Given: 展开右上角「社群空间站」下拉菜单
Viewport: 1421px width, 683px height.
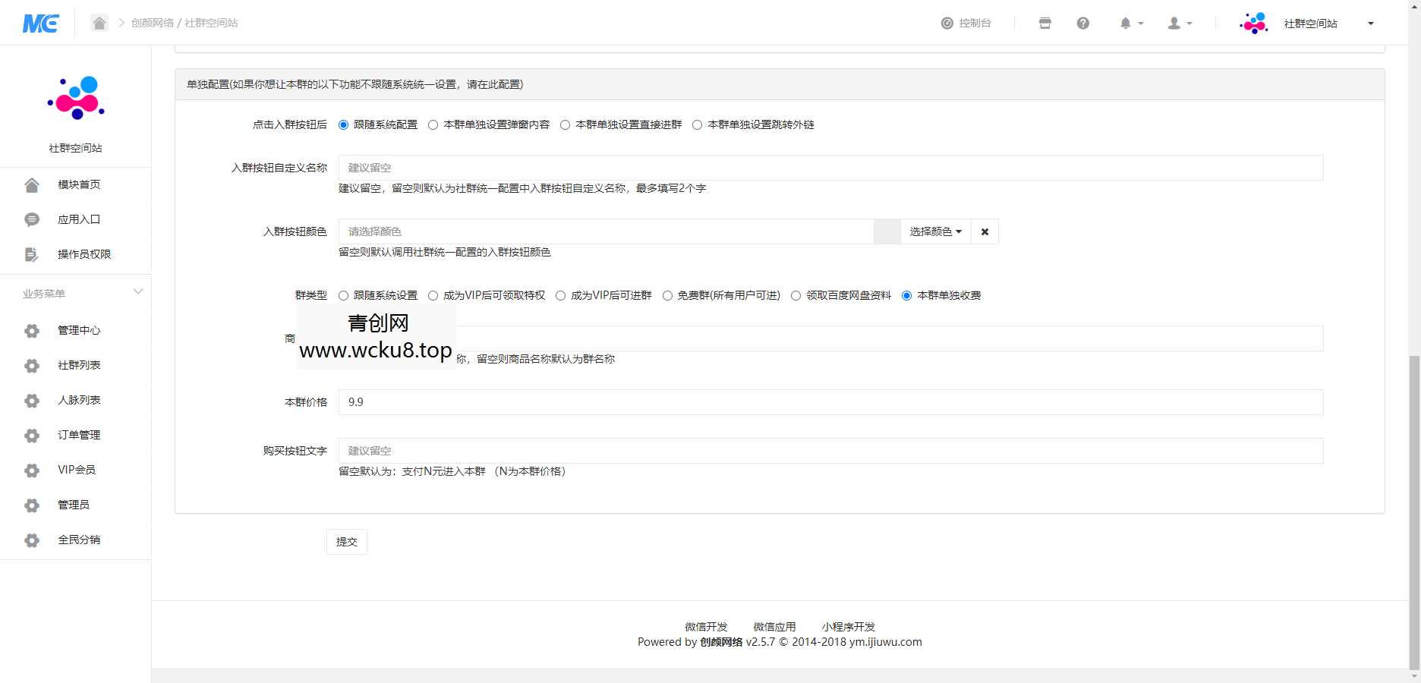Looking at the screenshot, I should pyautogui.click(x=1371, y=23).
